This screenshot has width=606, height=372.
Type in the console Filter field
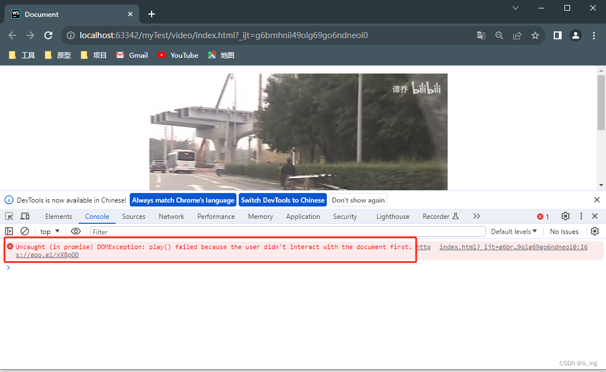pos(288,232)
